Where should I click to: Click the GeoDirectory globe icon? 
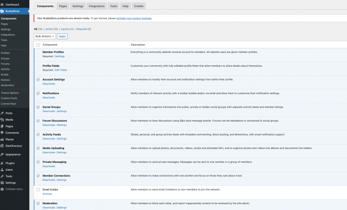(x=2, y=146)
